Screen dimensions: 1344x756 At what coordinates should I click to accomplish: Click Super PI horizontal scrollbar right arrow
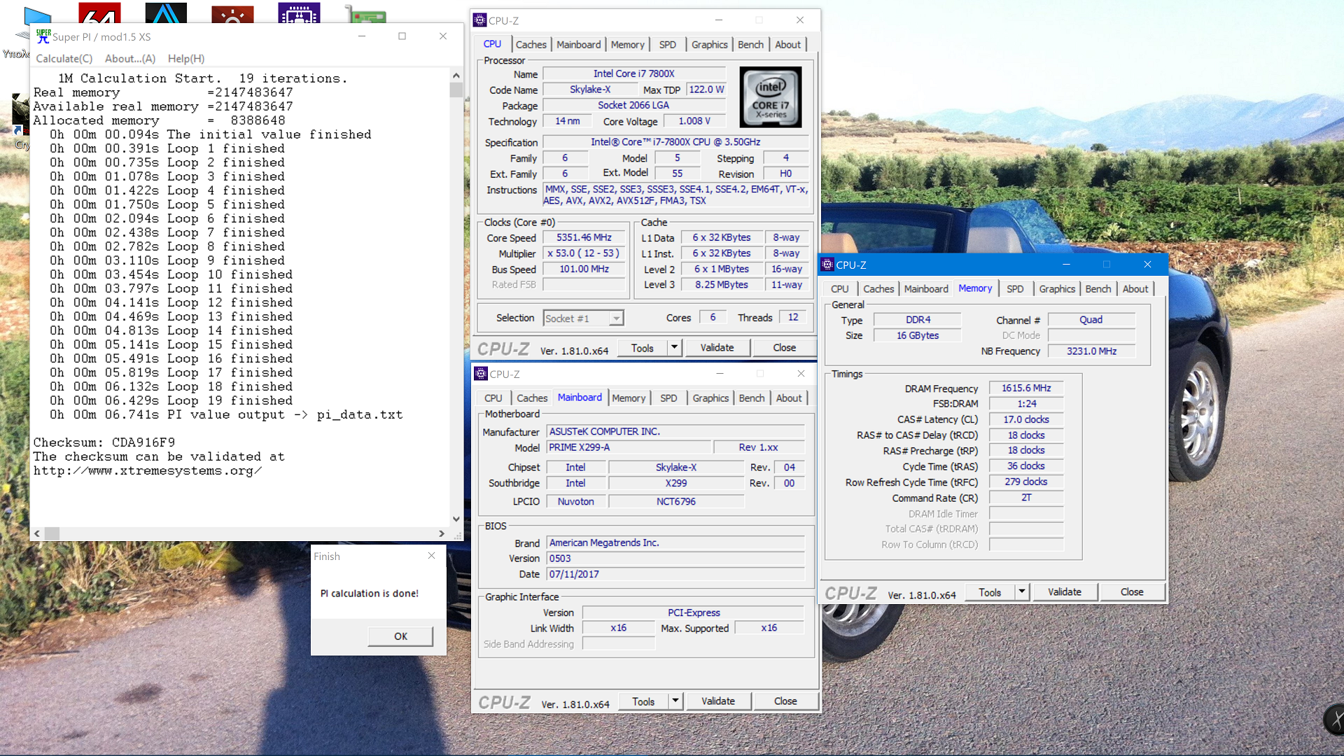[x=442, y=533]
